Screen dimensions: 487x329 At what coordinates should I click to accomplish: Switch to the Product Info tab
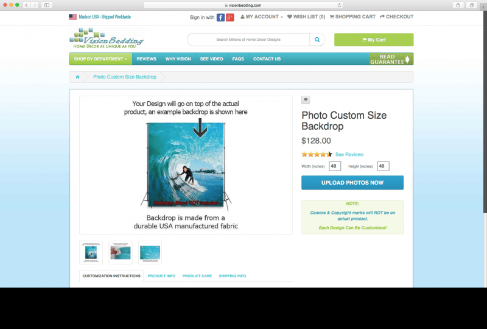[161, 276]
